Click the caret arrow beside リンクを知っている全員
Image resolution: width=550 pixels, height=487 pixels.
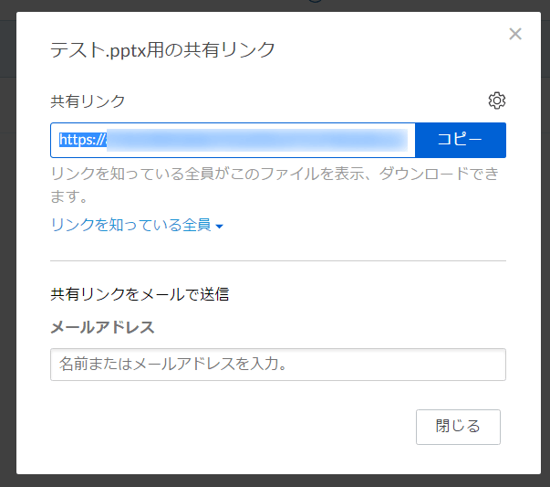[x=220, y=226]
